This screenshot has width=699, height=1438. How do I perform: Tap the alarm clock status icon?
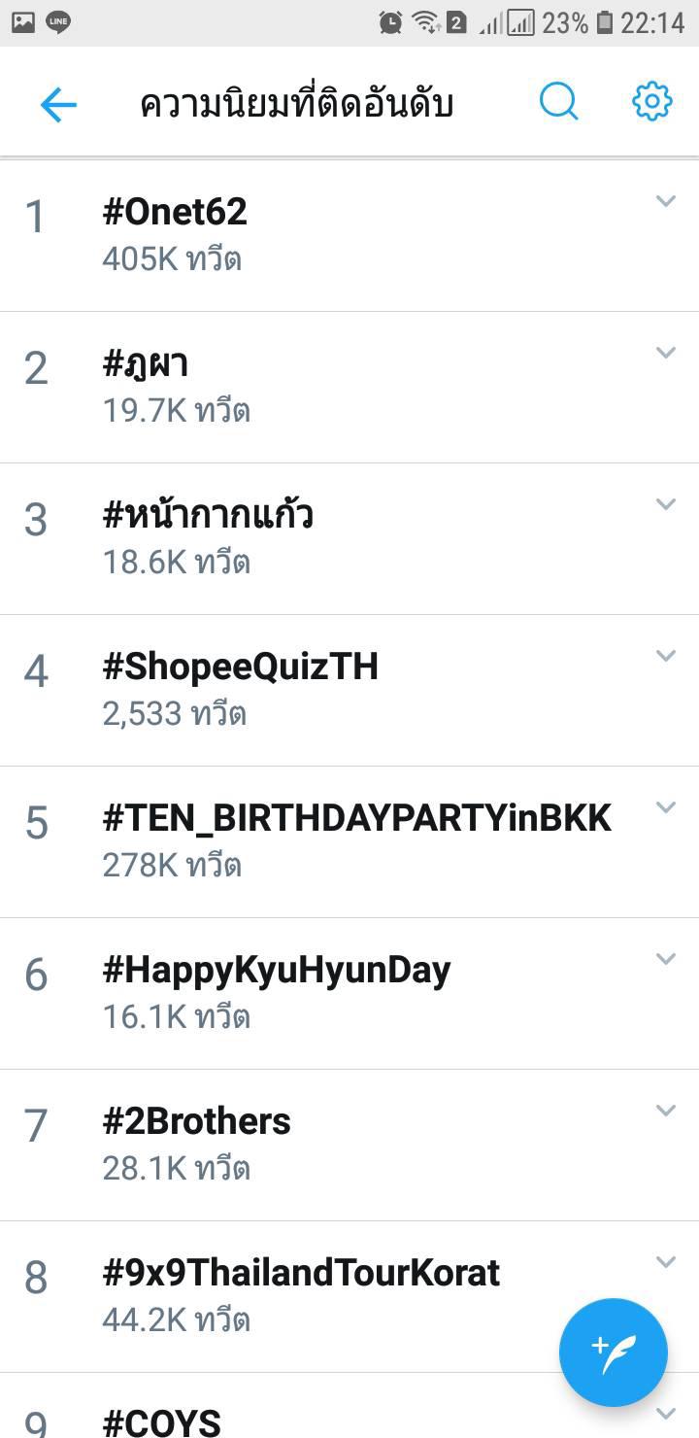tap(390, 21)
